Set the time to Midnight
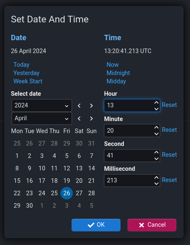The image size is (190, 245). [x=118, y=73]
